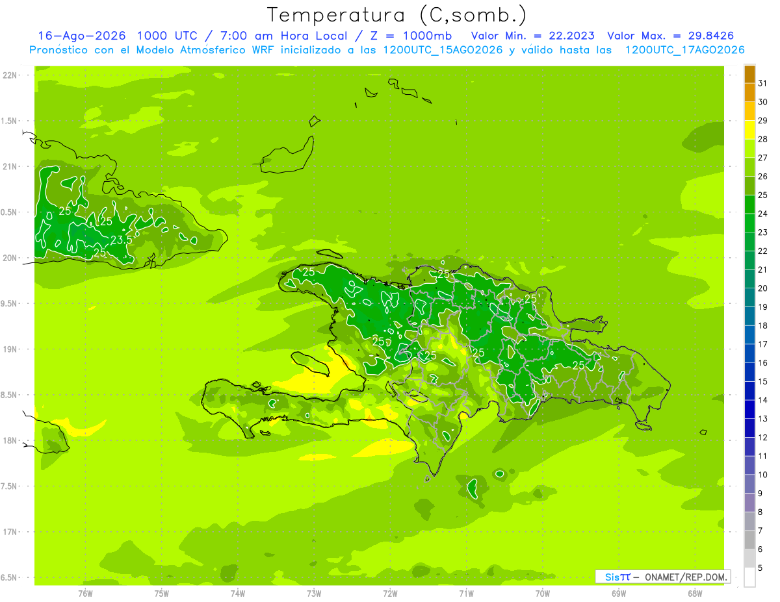Image resolution: width=780 pixels, height=602 pixels.
Task: Click the legend color band above 31
Action: 749,74
